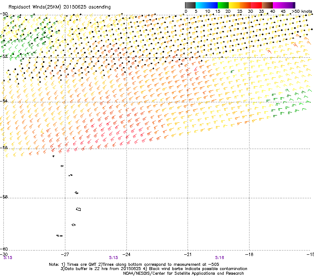Image resolution: width=314 pixels, height=276 pixels.
Task: Click the '25' label under the color bar
Action: (x=240, y=11)
